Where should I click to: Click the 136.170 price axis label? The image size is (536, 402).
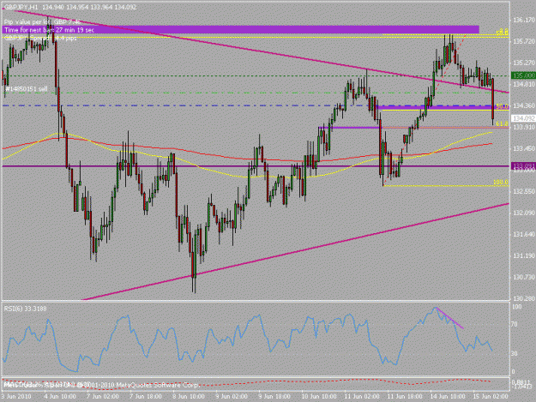coord(523,21)
